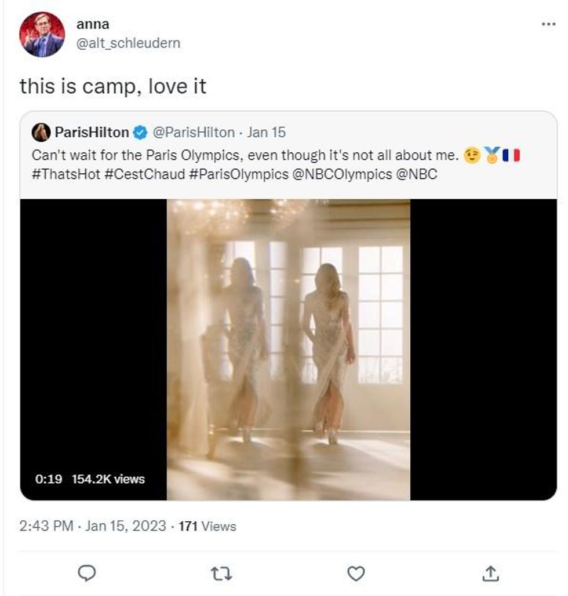Click the blue verified badge

coord(140,133)
